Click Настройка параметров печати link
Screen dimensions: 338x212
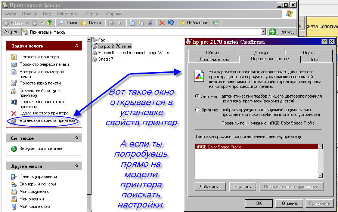coord(41,74)
